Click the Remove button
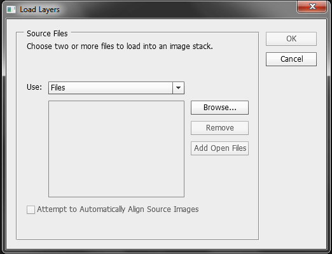The height and width of the screenshot is (254, 332). coord(219,128)
